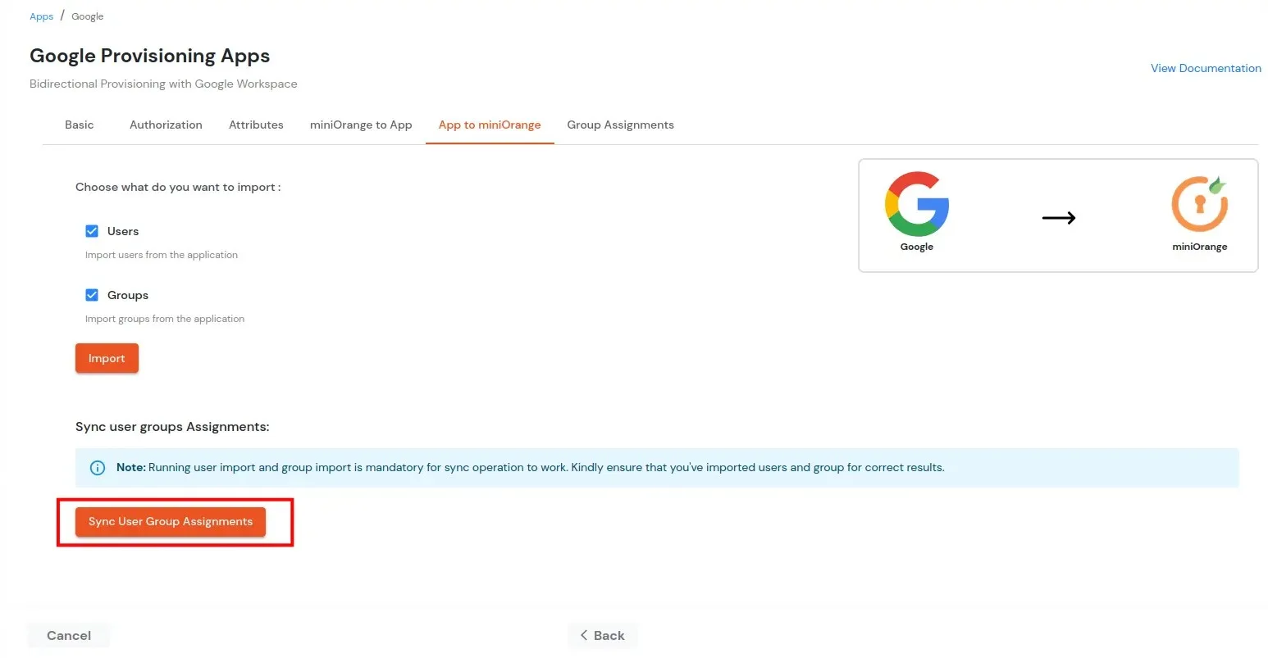Click the arrow between Google and miniOrange
The height and width of the screenshot is (658, 1268).
(1059, 217)
